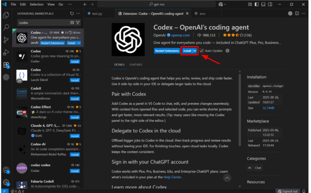Screen dimensions: 311x193
Task: Open the Search view in activity bar
Action: click(6, 27)
